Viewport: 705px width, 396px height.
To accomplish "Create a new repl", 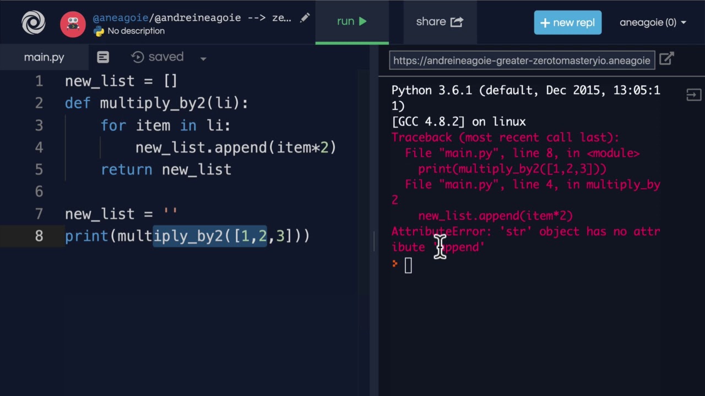I will 567,23.
